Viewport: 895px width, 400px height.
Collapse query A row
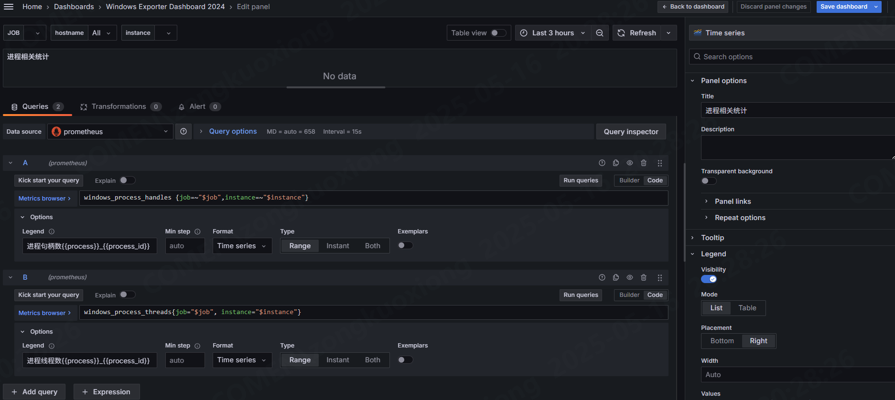point(11,163)
